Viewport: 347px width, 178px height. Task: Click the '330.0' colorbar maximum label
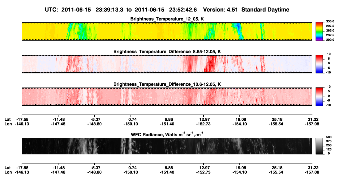[x=330, y=22]
